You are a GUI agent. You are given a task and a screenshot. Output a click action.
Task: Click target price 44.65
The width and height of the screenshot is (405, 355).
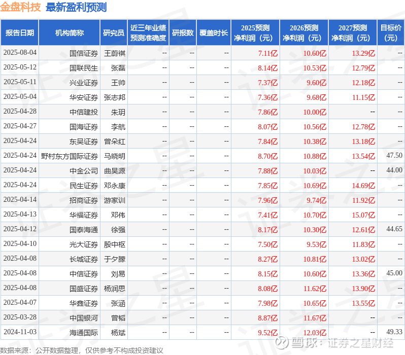pyautogui.click(x=394, y=229)
